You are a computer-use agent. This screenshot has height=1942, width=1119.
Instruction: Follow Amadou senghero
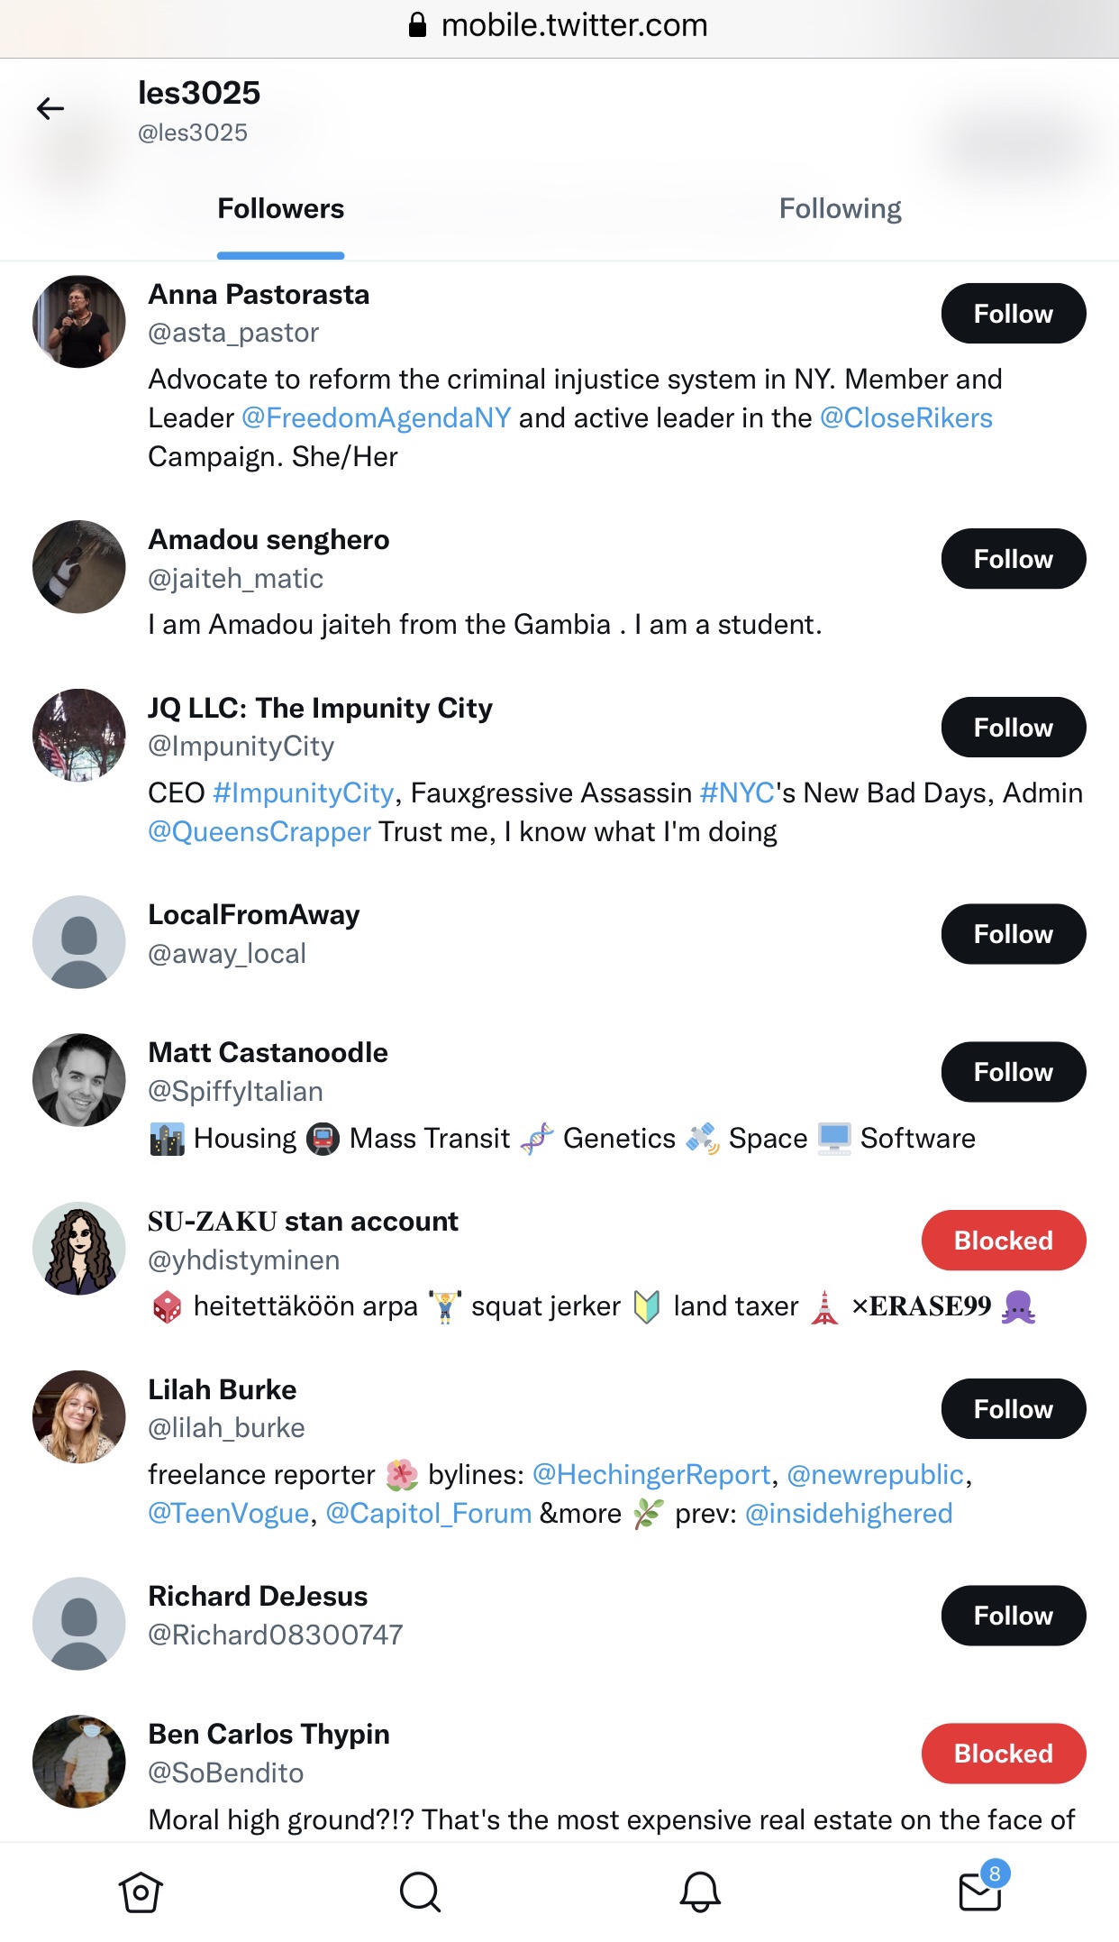(1013, 559)
